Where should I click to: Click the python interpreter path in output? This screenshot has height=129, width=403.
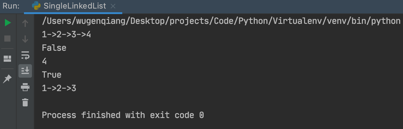point(221,21)
